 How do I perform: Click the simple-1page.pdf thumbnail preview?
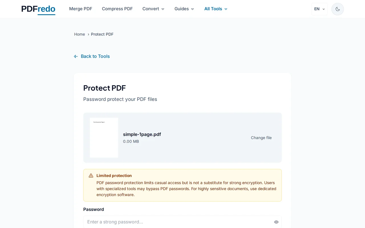tap(104, 138)
